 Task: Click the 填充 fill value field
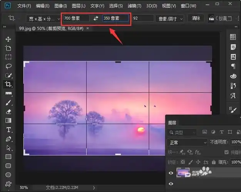point(236,162)
